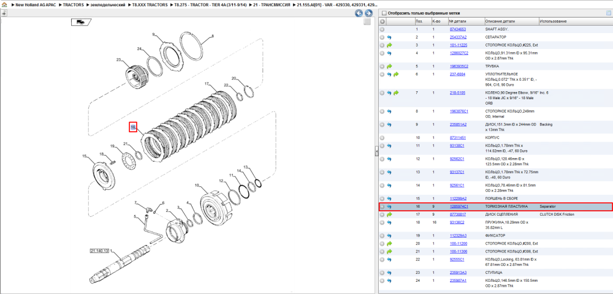Open 'земледельческий' breadcrumb level
Viewport: 613px width, 294px height.
[108, 5]
